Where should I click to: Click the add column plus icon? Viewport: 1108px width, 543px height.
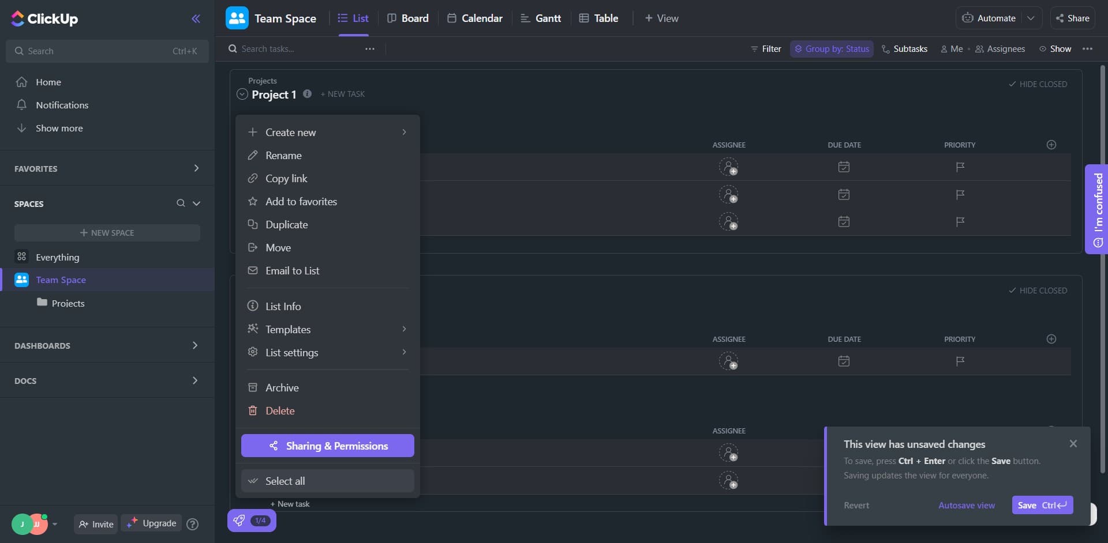tap(1051, 145)
